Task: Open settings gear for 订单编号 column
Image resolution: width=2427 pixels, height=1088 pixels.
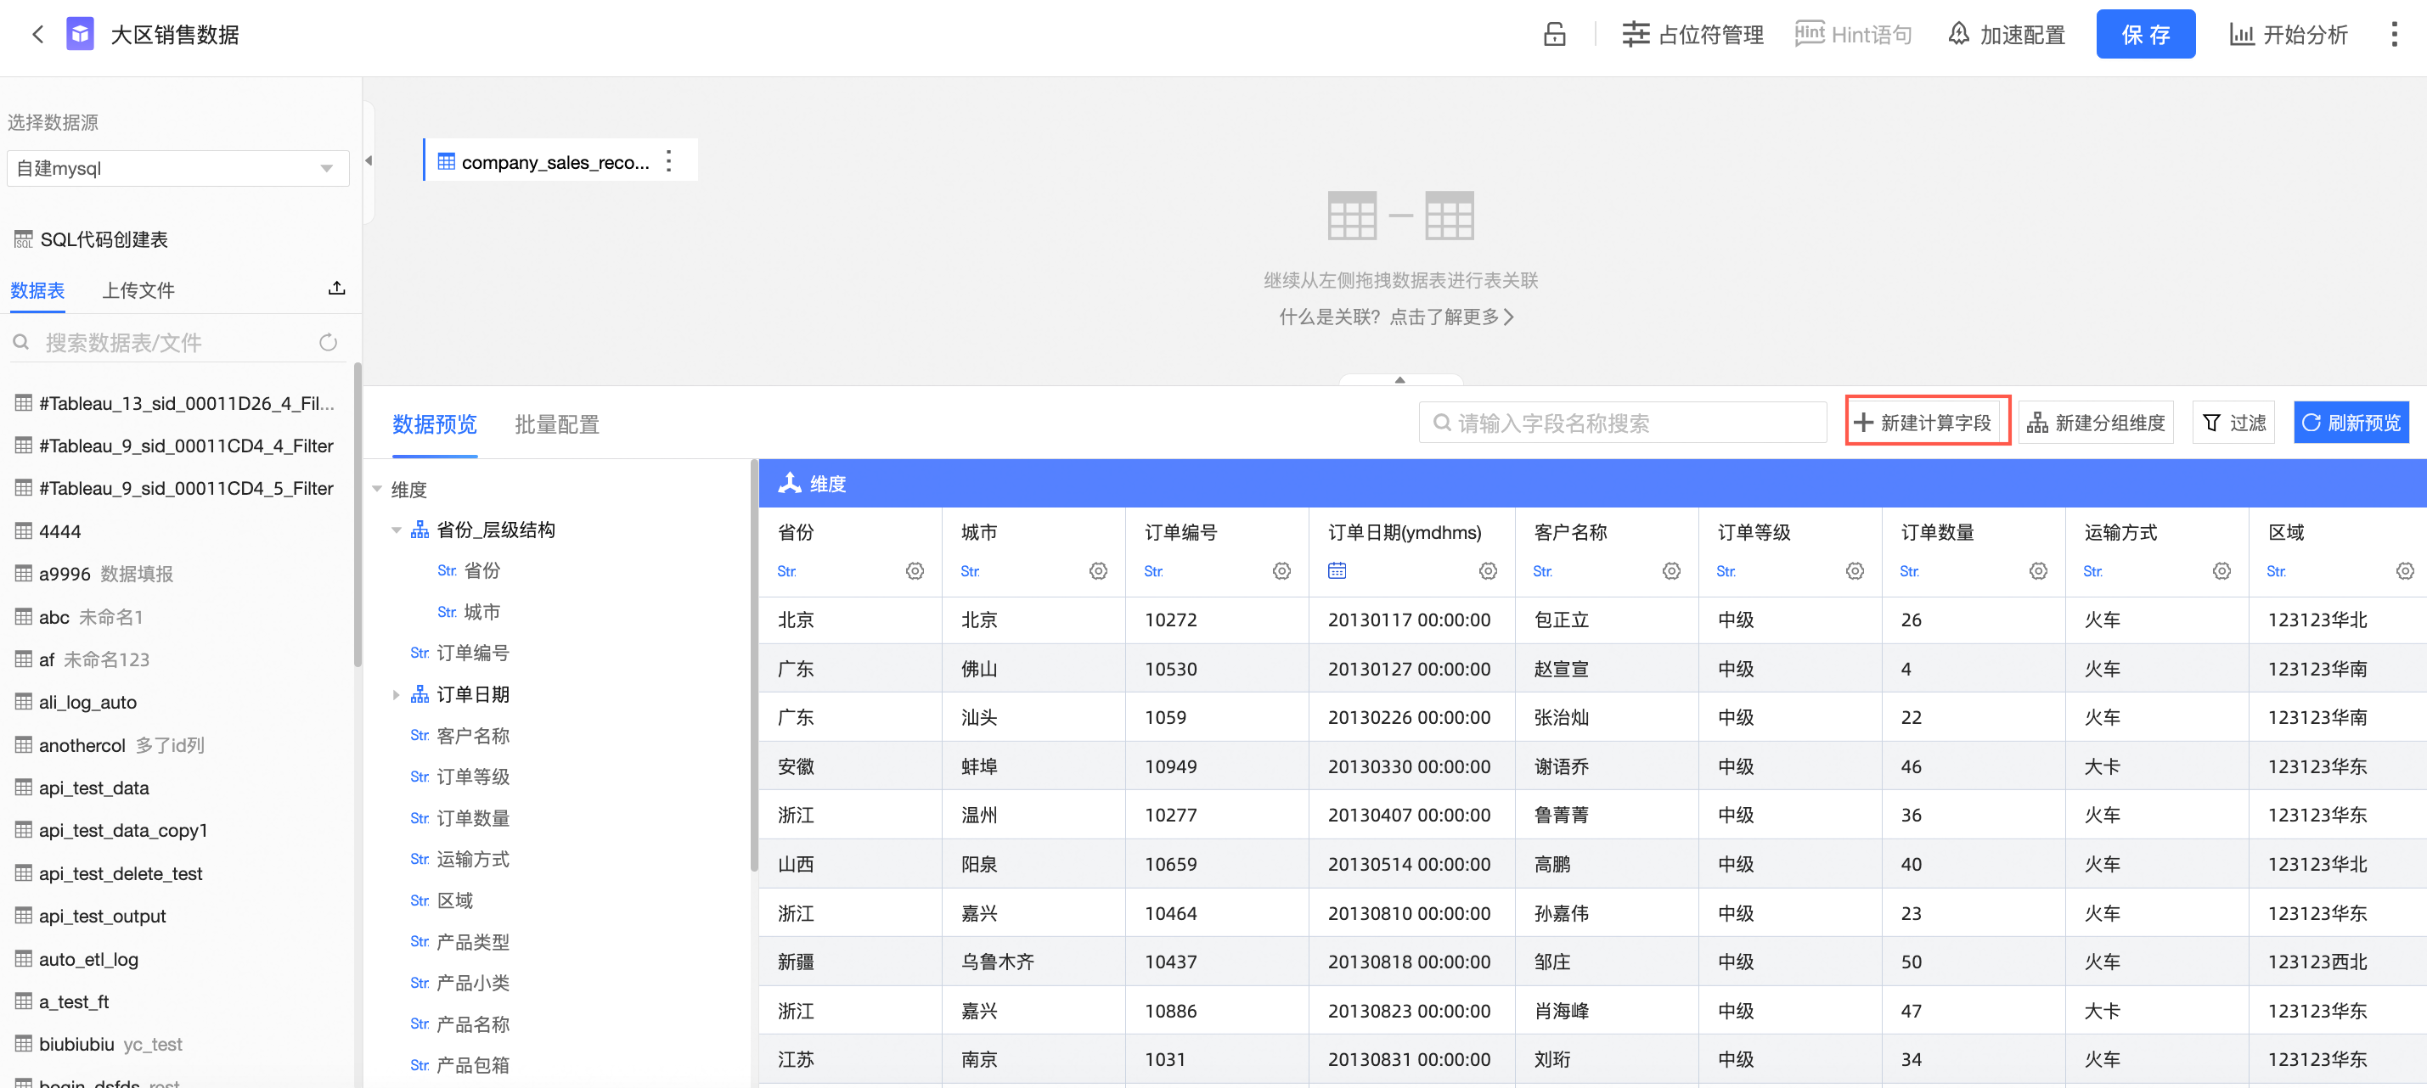Action: click(x=1282, y=571)
